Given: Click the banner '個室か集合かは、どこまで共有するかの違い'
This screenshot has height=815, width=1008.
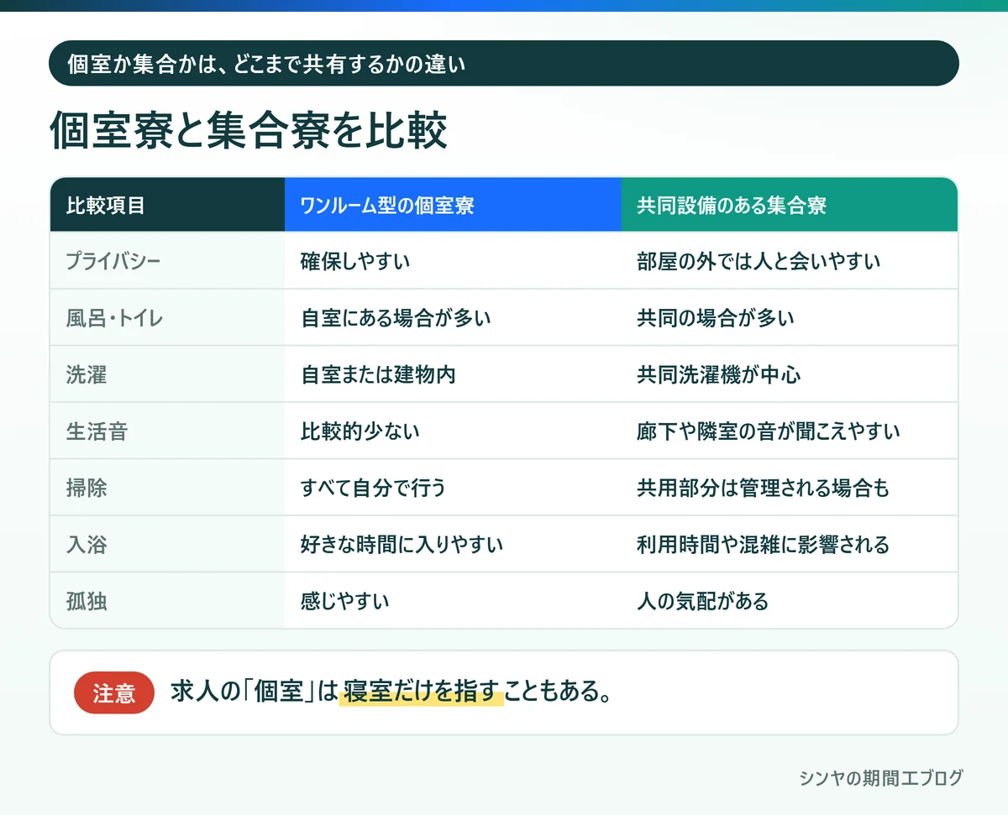Looking at the screenshot, I should 504,63.
